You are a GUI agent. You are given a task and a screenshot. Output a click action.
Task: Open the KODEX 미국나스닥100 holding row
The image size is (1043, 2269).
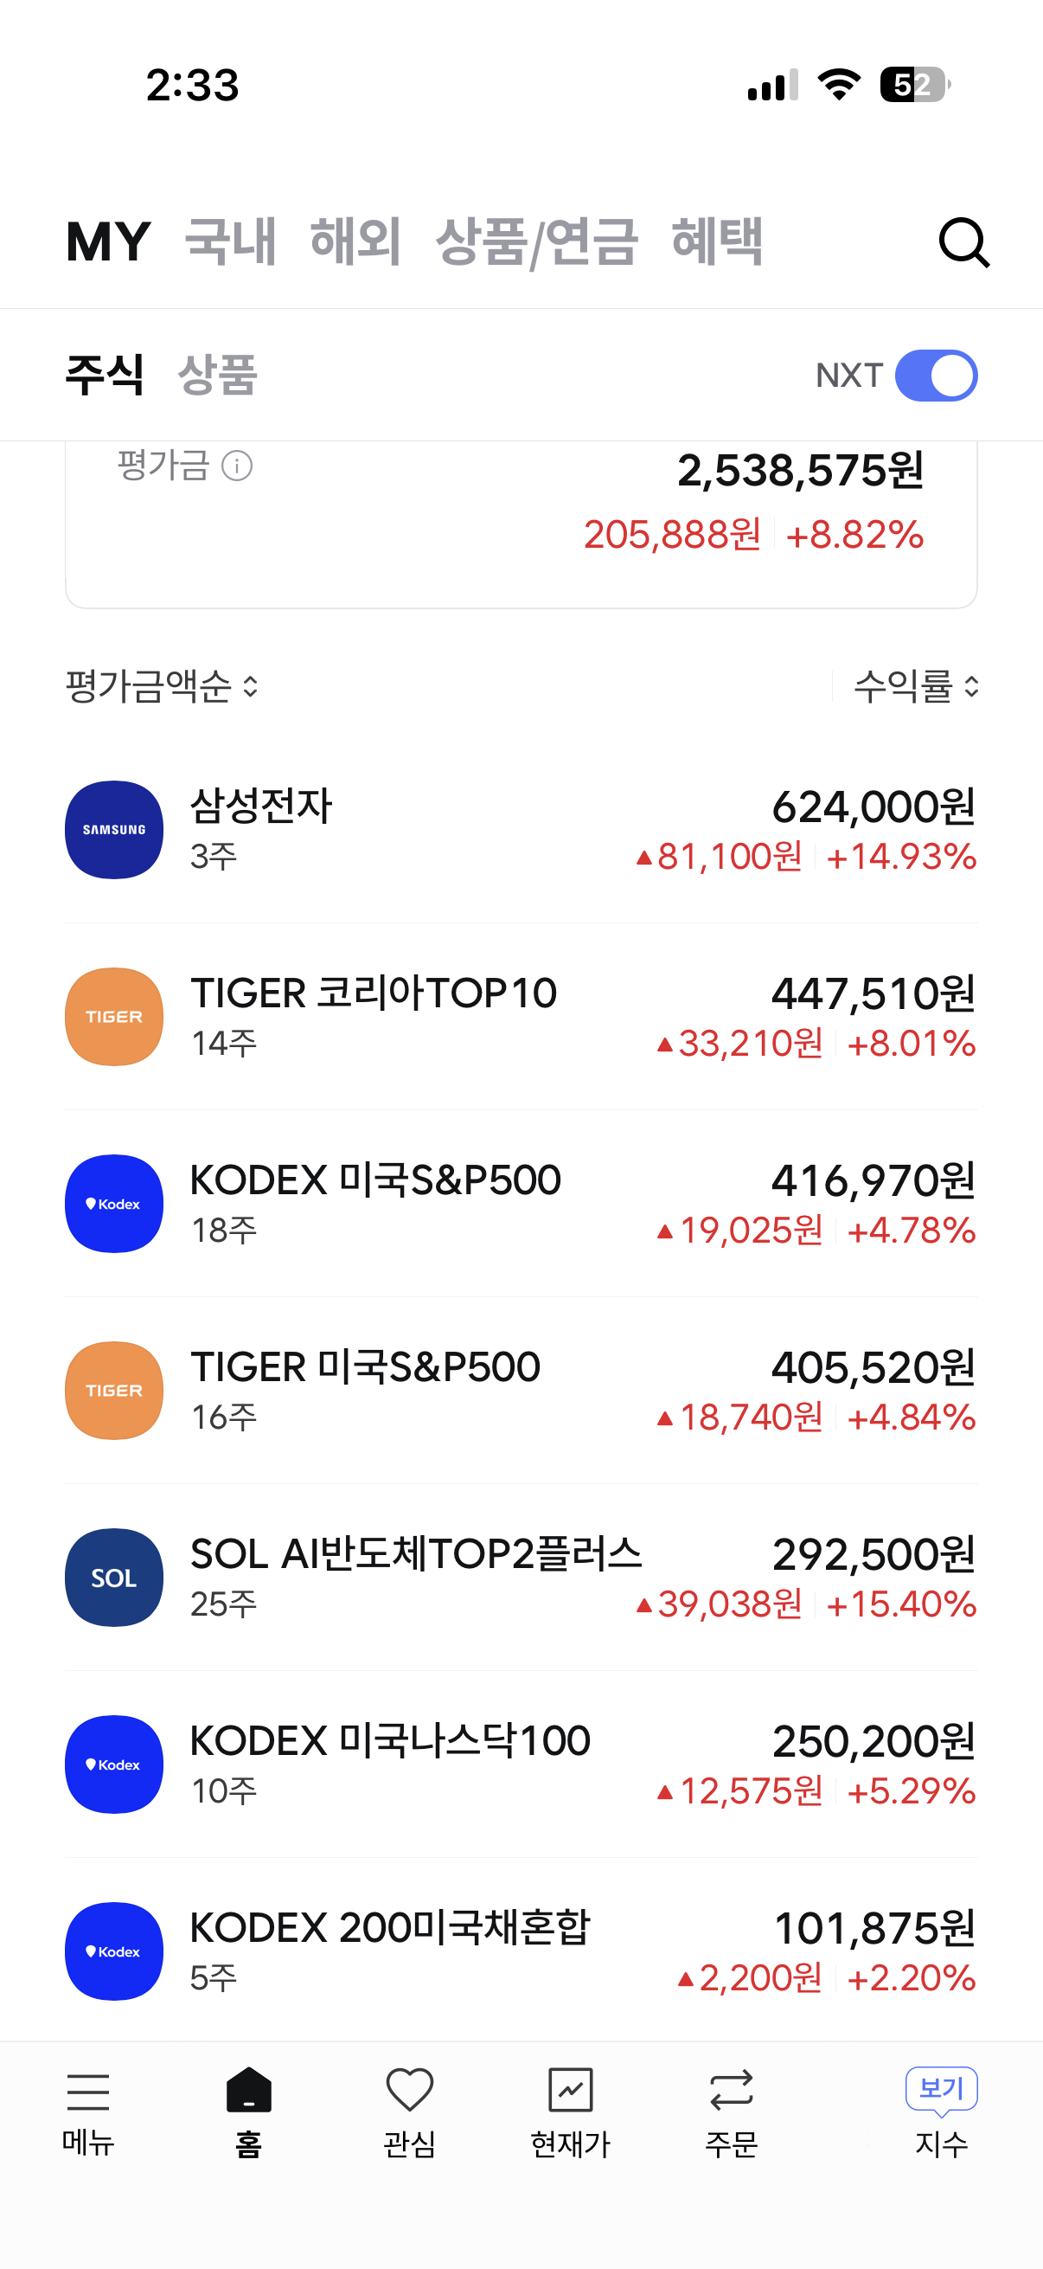(x=521, y=1765)
